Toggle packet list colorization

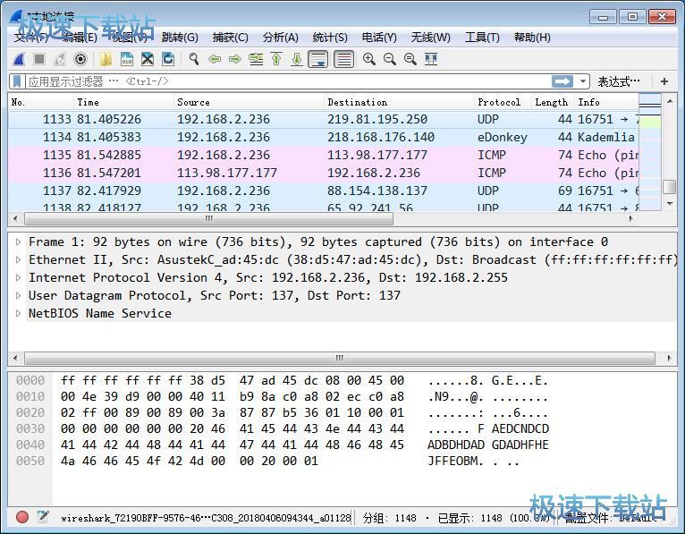coord(343,59)
